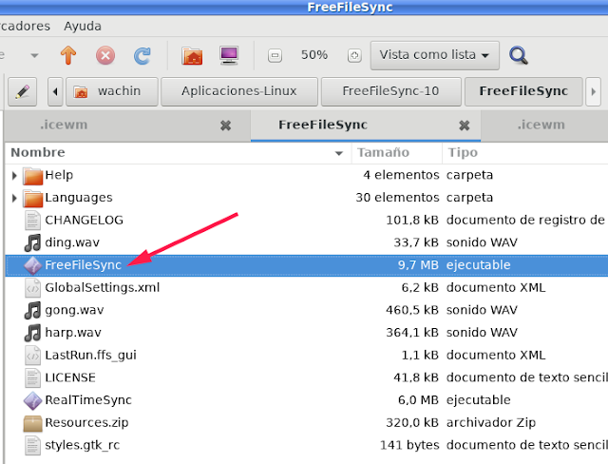Select the FreeFileSync executable icon
This screenshot has width=608, height=464.
(x=32, y=265)
